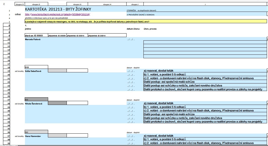Click the date placeholder next to Marcela Fialová
268x146 pixels.
click(x=131, y=40)
